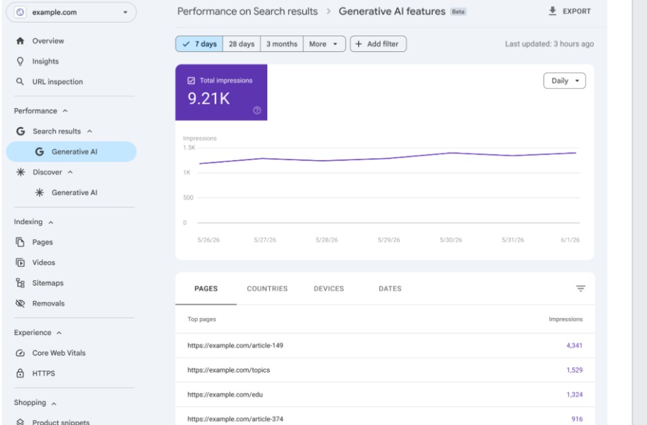Sort by the Impressions column header
Screen dimensions: 647x425
pos(565,319)
